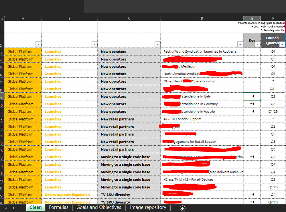Select cell starting 'North America syndicat'
Screen dimensions: 286x212
202,74
